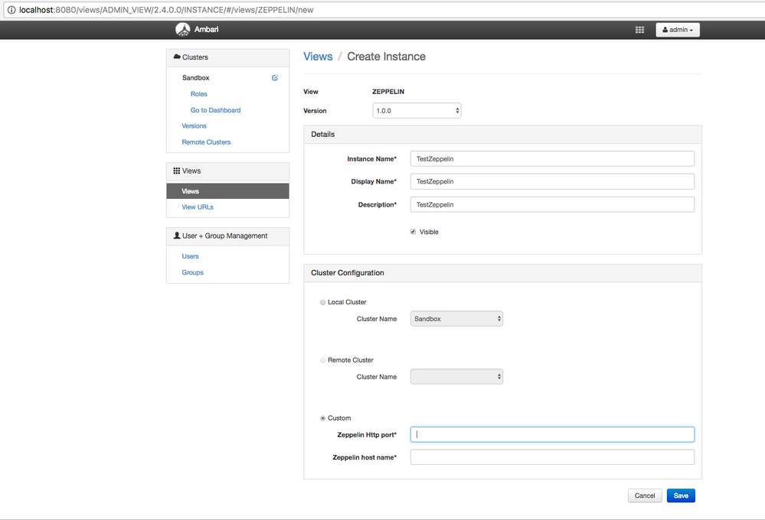
Task: Click the Views breadcrumb link
Action: point(318,57)
